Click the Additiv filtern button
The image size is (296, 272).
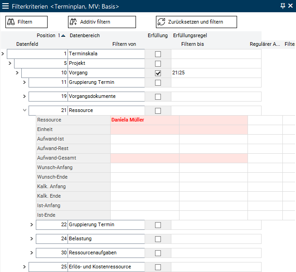[x=102, y=22]
